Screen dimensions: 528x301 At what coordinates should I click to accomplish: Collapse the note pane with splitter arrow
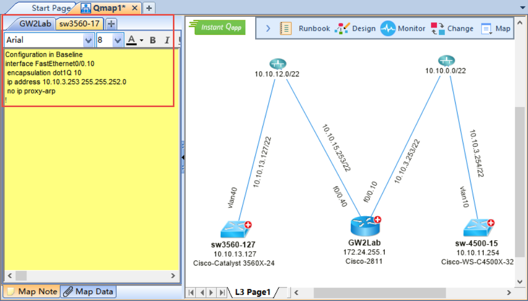coord(183,158)
